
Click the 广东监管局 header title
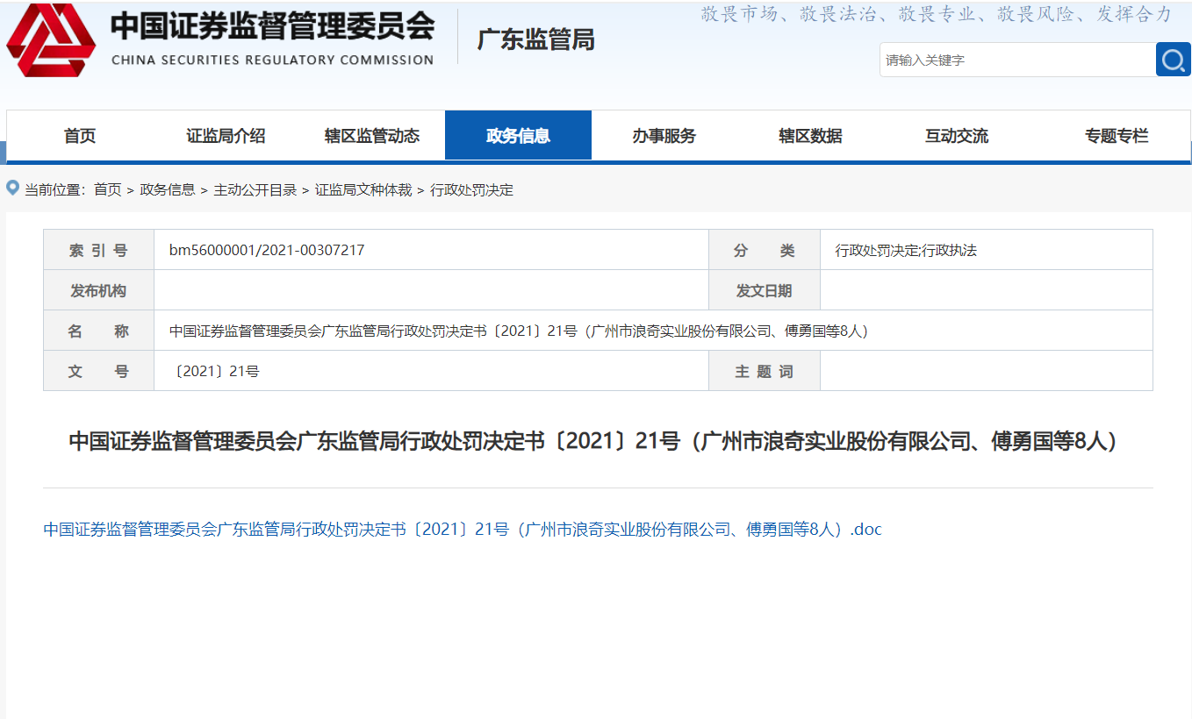point(535,40)
